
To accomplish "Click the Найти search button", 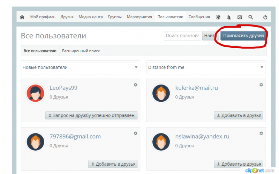I will pyautogui.click(x=210, y=36).
